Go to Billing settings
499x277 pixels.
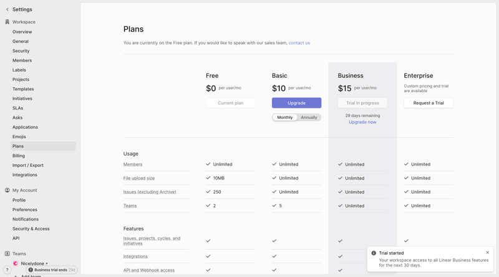[x=19, y=156]
